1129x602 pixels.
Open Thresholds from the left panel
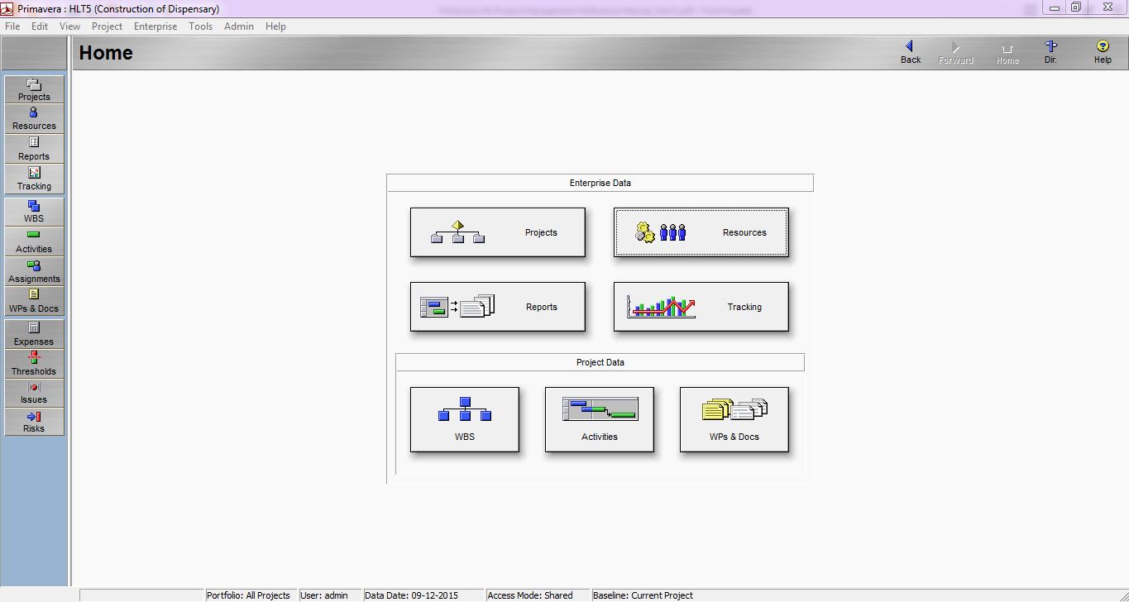point(33,364)
